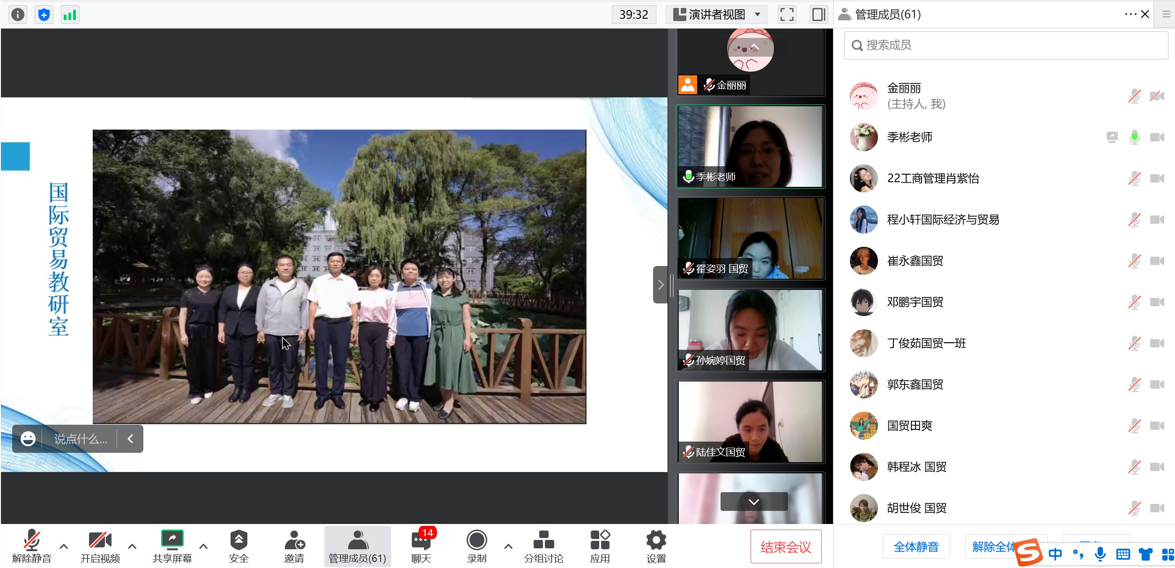Search members in 搜索成员 field
Screen dimensions: 1175x568
tap(1006, 45)
